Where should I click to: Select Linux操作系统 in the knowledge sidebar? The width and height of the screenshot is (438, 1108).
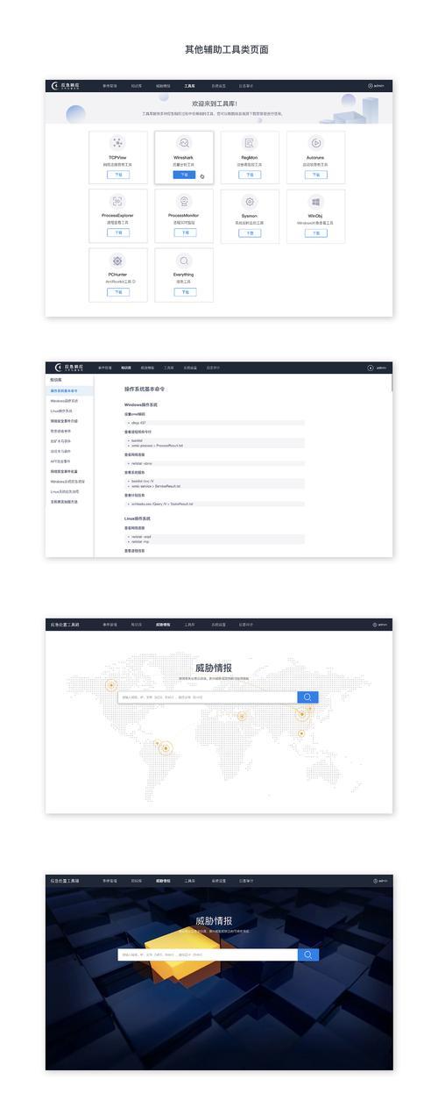[x=61, y=411]
